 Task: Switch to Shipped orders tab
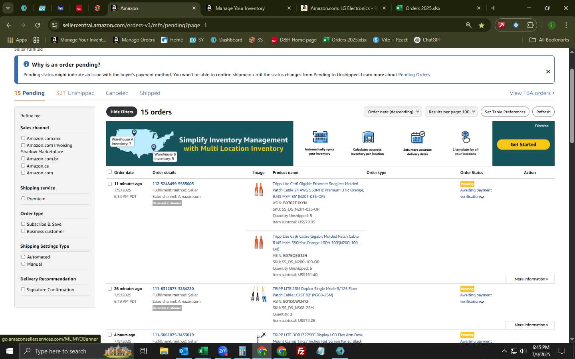(x=150, y=93)
